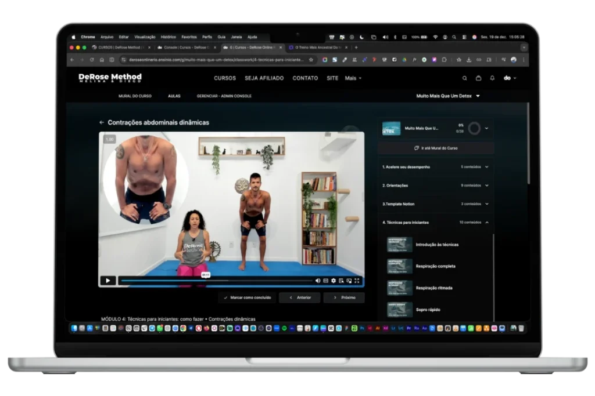The width and height of the screenshot is (595, 396).
Task: Switch to Console | Cursos browser tab
Action: pyautogui.click(x=186, y=48)
